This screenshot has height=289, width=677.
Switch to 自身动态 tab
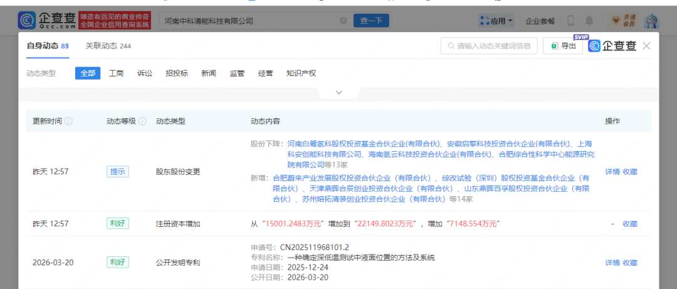click(48, 46)
